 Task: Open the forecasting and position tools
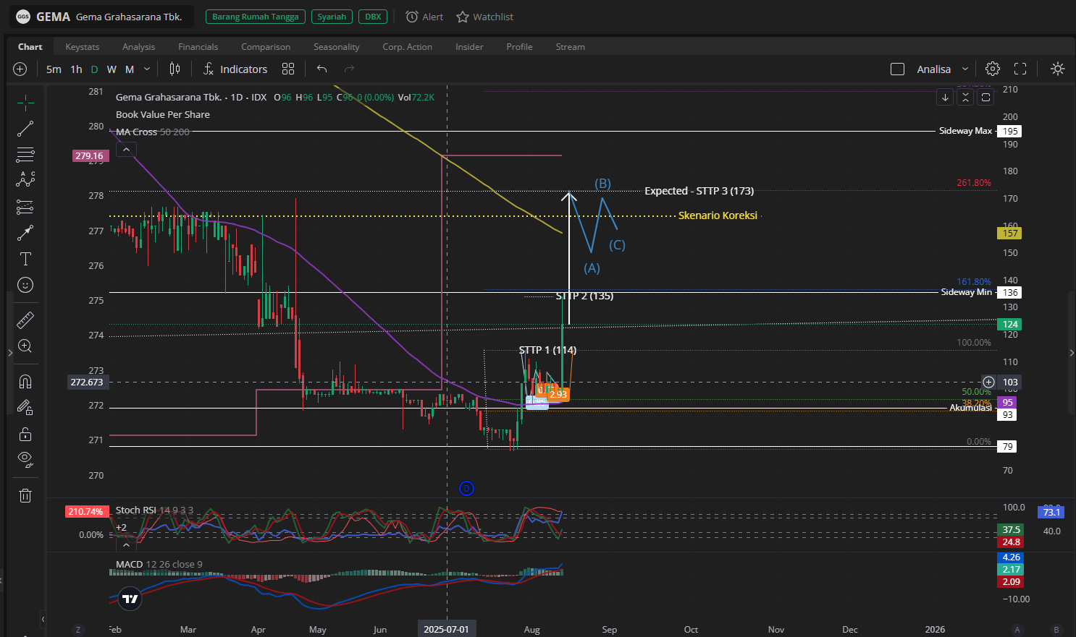click(x=25, y=207)
